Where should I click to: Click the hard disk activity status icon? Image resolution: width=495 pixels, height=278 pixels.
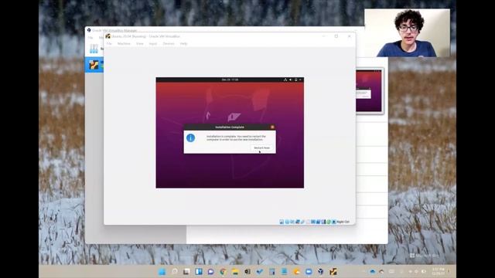click(x=282, y=222)
